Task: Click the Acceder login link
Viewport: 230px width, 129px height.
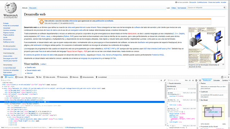Action: pos(224,3)
